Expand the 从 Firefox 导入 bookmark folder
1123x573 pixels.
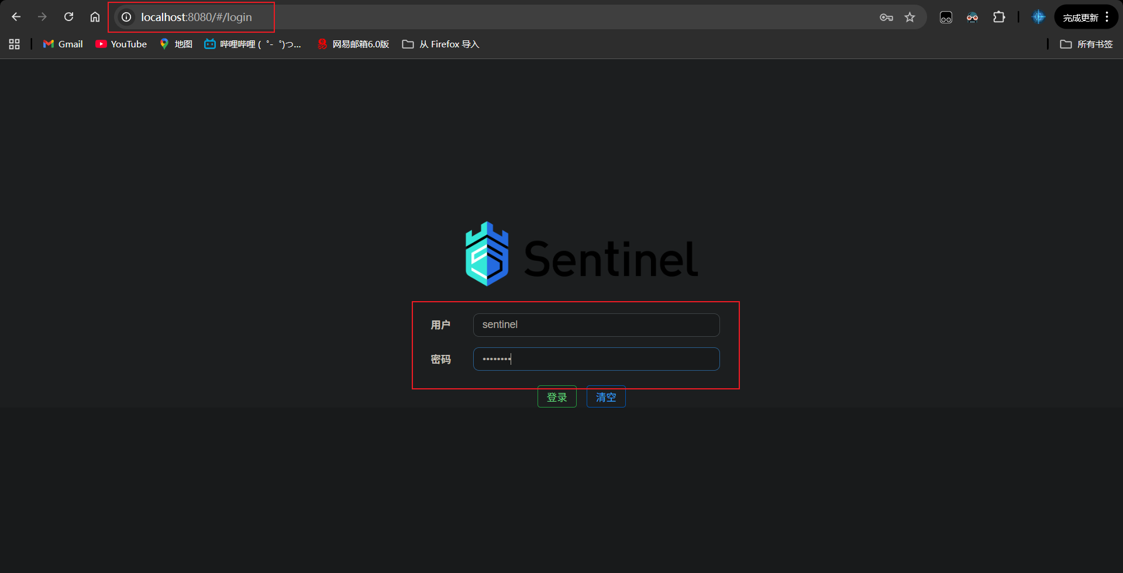coord(440,44)
